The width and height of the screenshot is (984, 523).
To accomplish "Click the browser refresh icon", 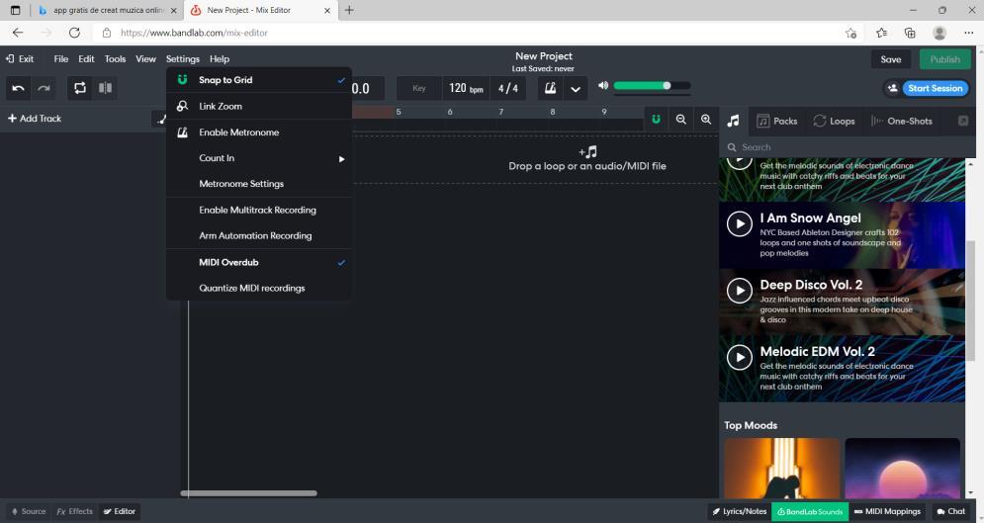I will pos(75,33).
